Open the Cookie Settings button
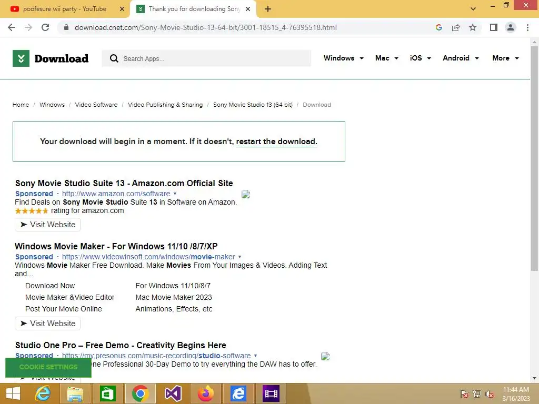 click(48, 367)
